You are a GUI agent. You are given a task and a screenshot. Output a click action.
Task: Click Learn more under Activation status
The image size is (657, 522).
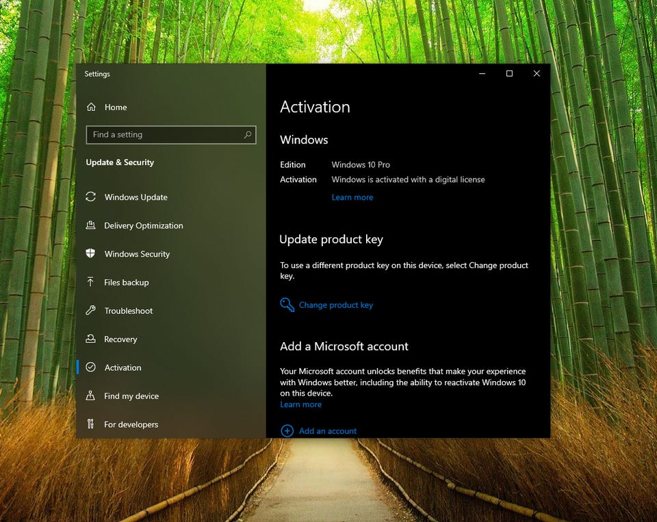coord(352,198)
